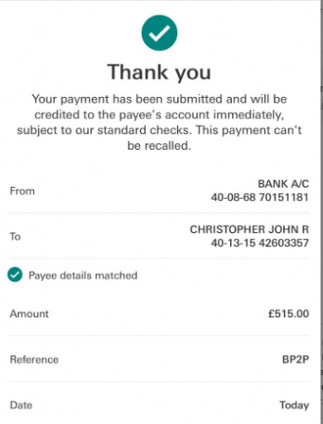Image resolution: width=323 pixels, height=424 pixels.
Task: Click the right edge scrollbar strip
Action: pyautogui.click(x=321, y=212)
